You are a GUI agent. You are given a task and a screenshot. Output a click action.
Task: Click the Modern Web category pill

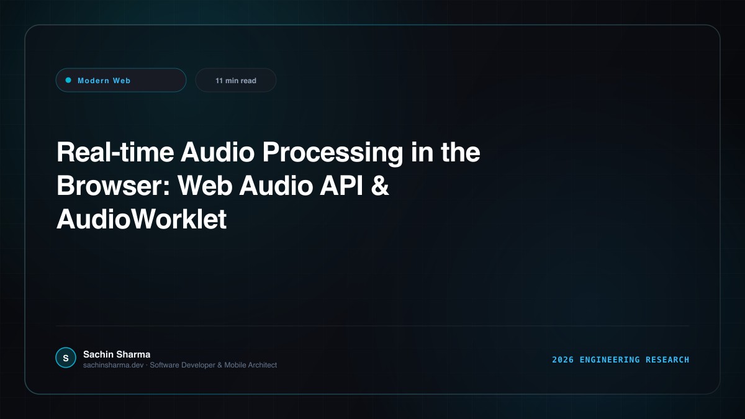point(121,80)
